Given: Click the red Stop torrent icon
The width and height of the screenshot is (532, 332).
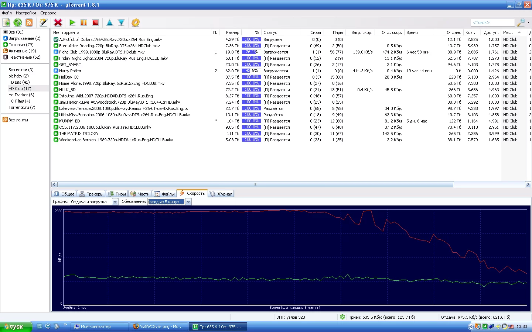Looking at the screenshot, I should click(x=95, y=23).
